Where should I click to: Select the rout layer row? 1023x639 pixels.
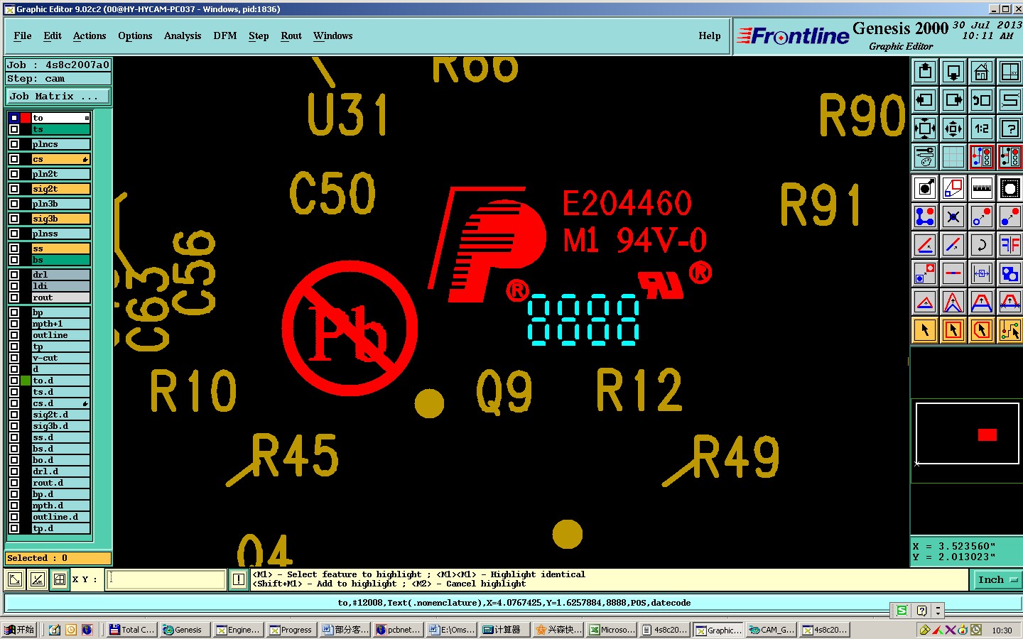tap(61, 297)
